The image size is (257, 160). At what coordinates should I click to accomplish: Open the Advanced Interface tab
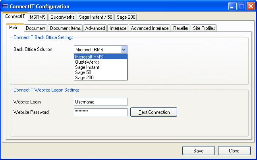pyautogui.click(x=150, y=28)
